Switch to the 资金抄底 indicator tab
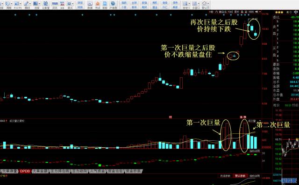The height and width of the screenshot is (185, 299). pos(133,171)
